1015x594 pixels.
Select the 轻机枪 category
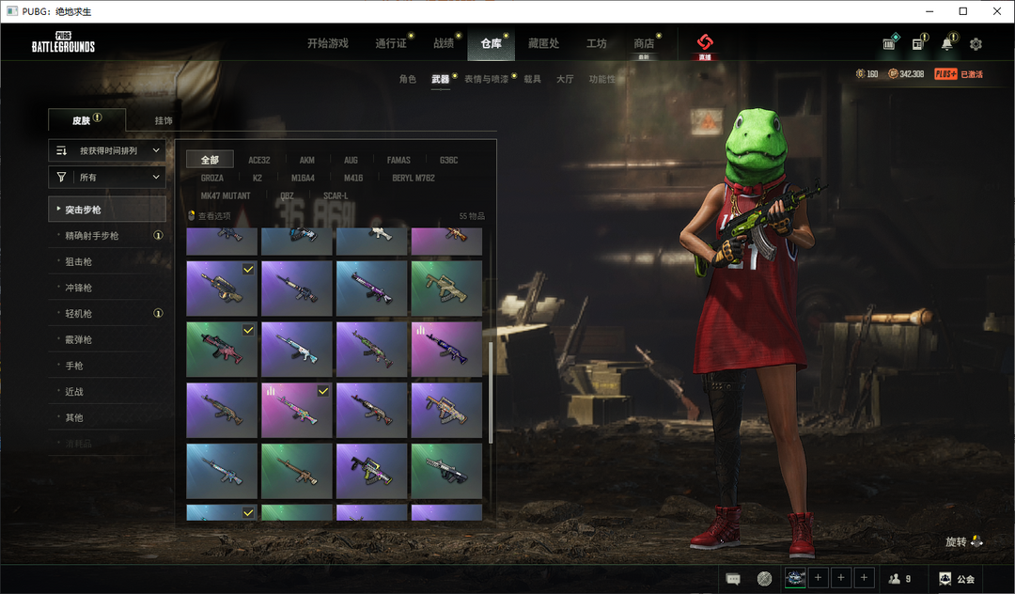[107, 313]
